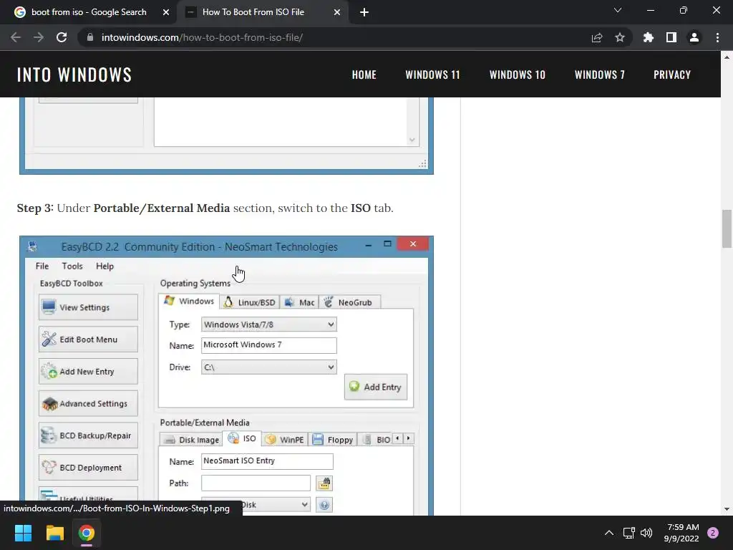Open Tools menu in EasyBCD image
Viewport: 733px width, 550px height.
72,266
